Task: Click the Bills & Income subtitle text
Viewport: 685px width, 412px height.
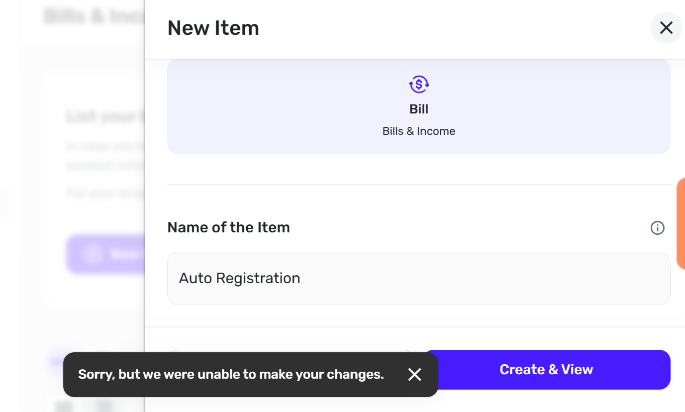Action: click(x=419, y=131)
